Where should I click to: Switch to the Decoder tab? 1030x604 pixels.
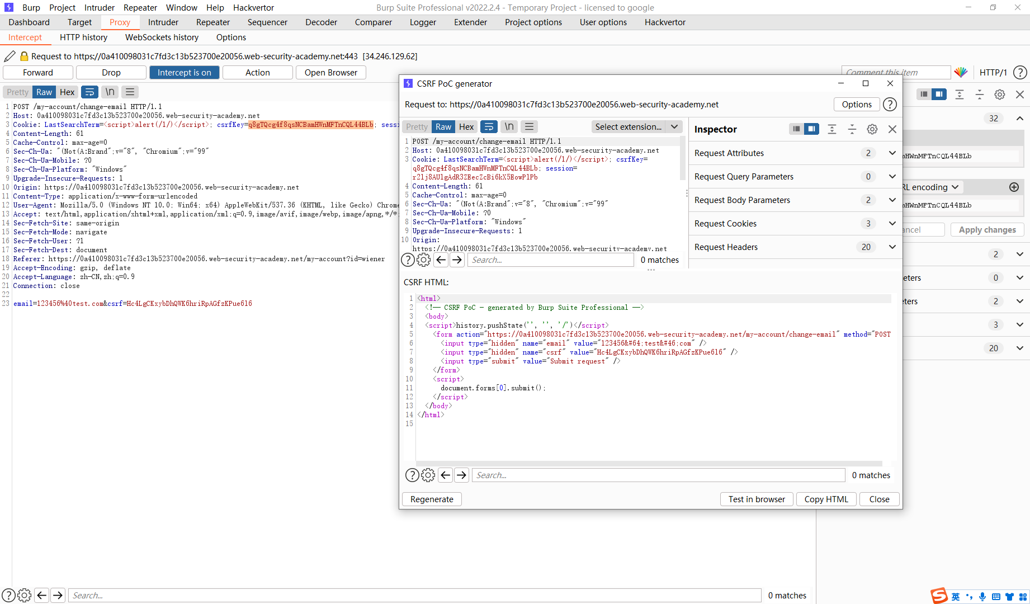[x=321, y=22]
